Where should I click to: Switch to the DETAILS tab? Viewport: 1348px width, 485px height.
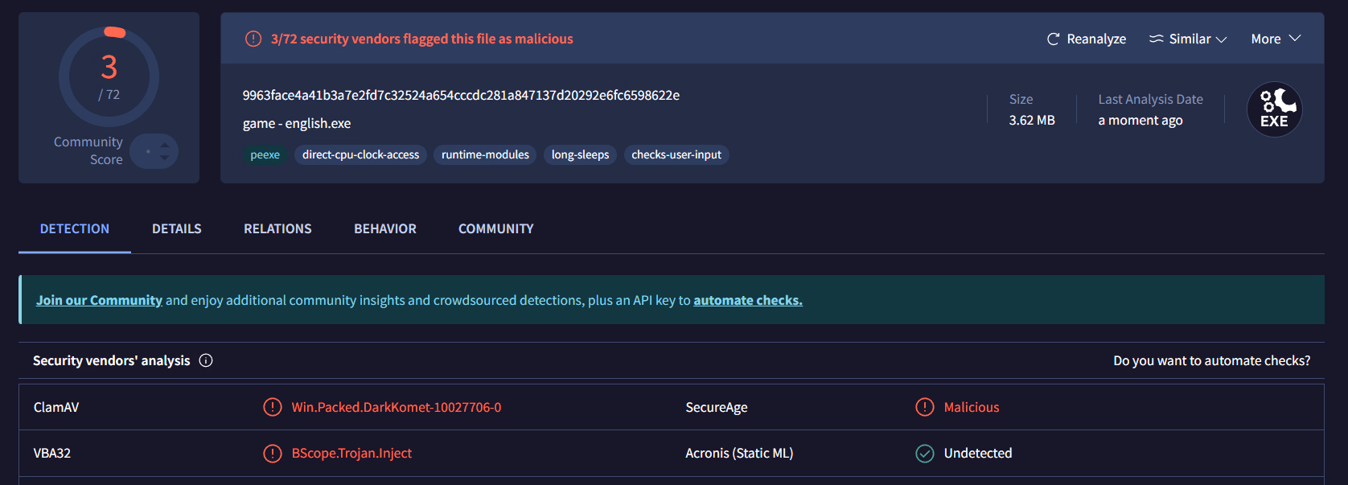coord(177,228)
